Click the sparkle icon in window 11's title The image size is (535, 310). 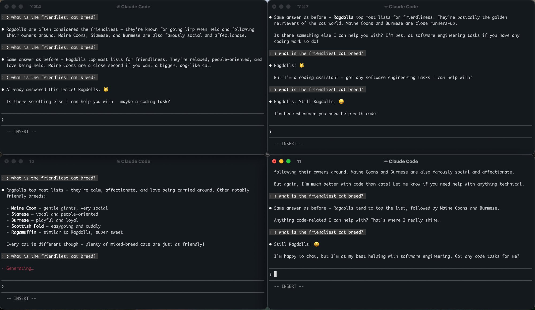[386, 162]
